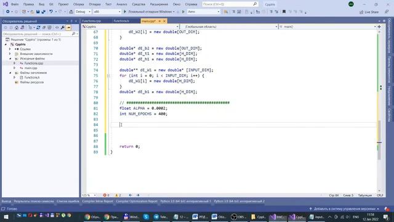Select main.cpp in Solution Explorer
The height and width of the screenshot is (222, 394).
31,68
